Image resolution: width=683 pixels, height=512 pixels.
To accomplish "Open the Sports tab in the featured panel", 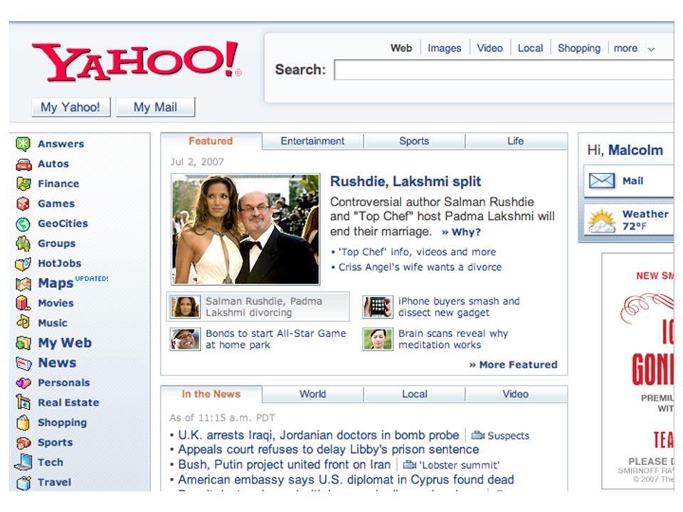I will point(414,141).
